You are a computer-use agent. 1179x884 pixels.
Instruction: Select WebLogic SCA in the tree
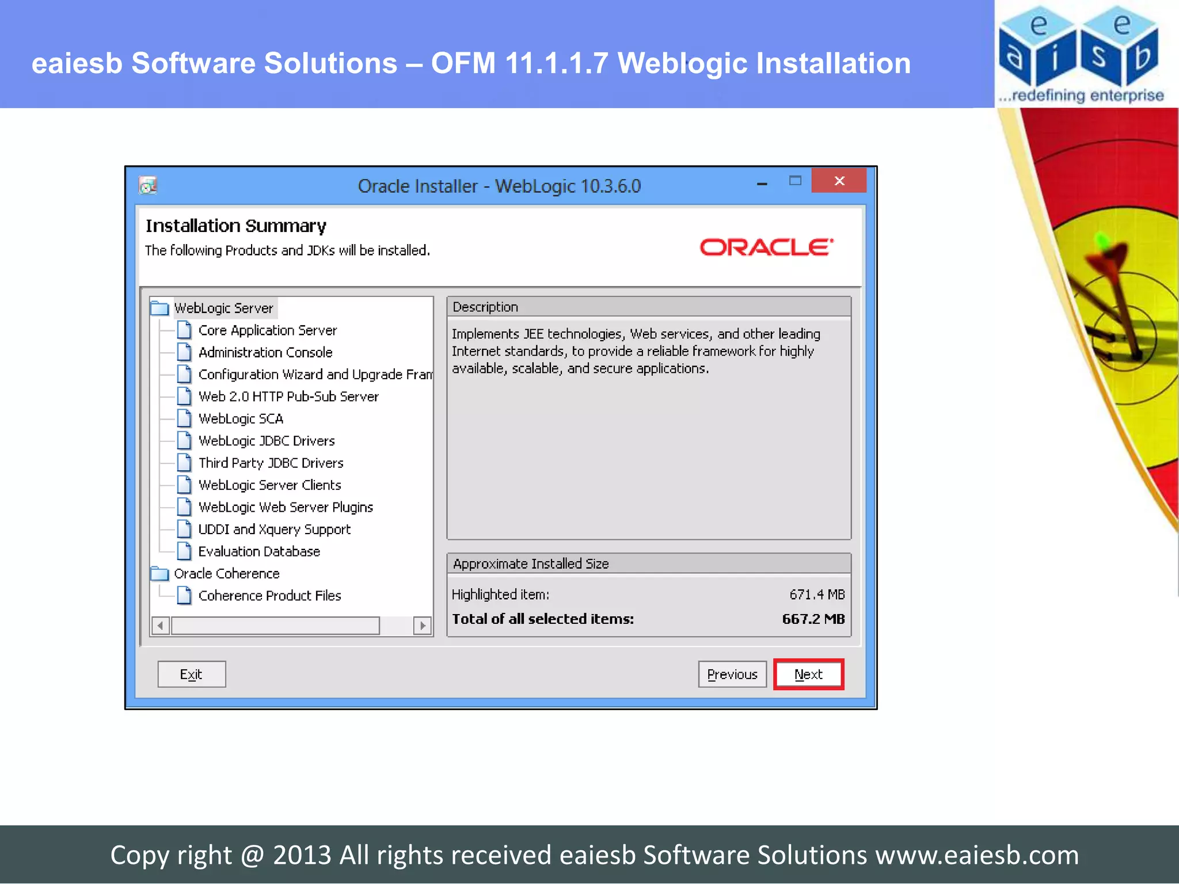click(x=241, y=419)
